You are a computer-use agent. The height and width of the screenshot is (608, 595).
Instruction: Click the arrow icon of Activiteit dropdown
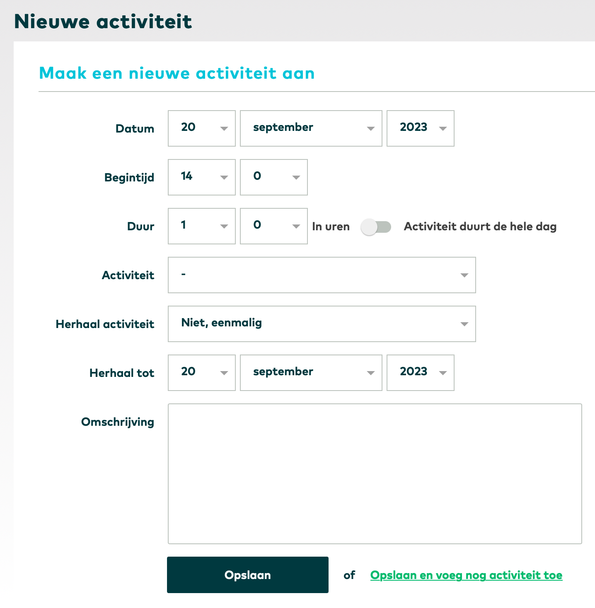click(464, 275)
